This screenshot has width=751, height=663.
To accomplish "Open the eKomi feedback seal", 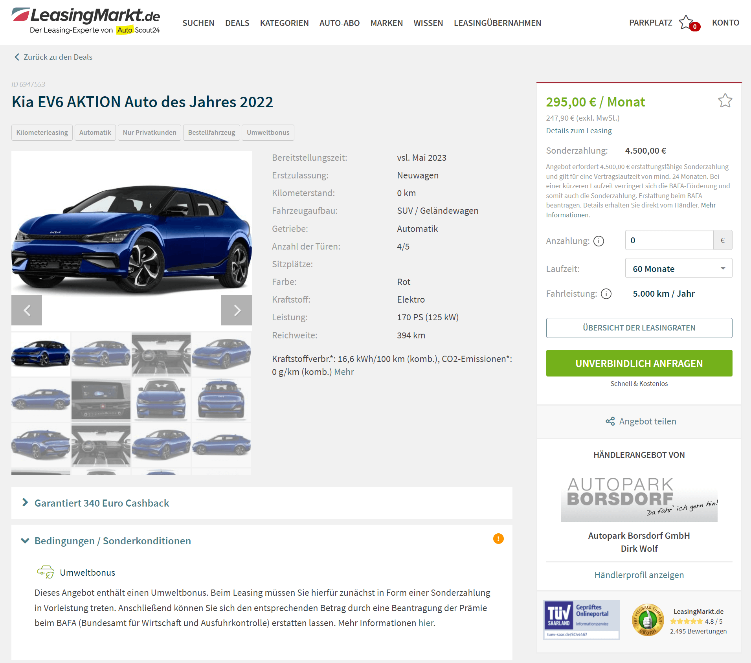I will [x=648, y=620].
